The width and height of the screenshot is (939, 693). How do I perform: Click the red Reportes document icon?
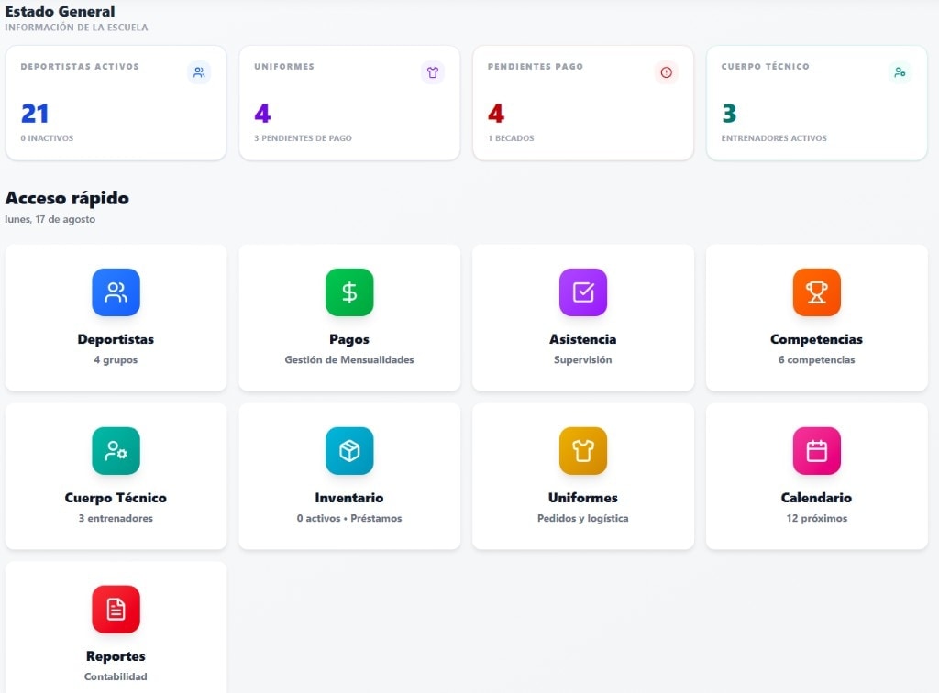116,610
